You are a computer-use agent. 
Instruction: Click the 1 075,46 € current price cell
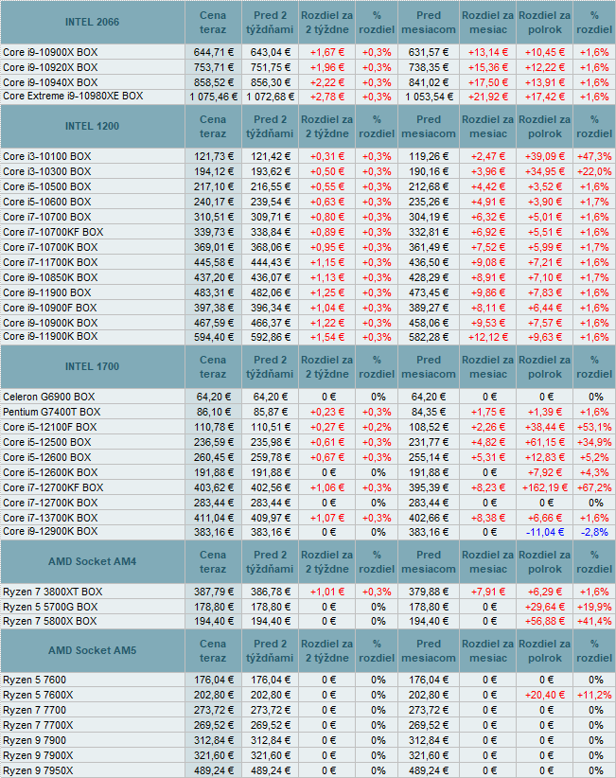[x=213, y=97]
